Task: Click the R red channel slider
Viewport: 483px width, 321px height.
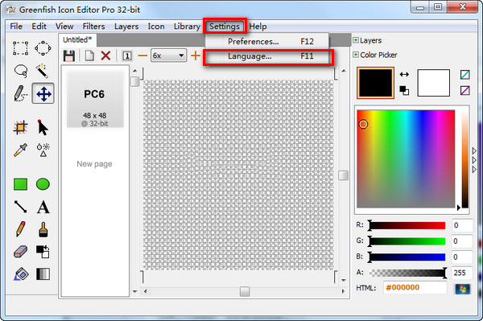Action: [x=407, y=225]
